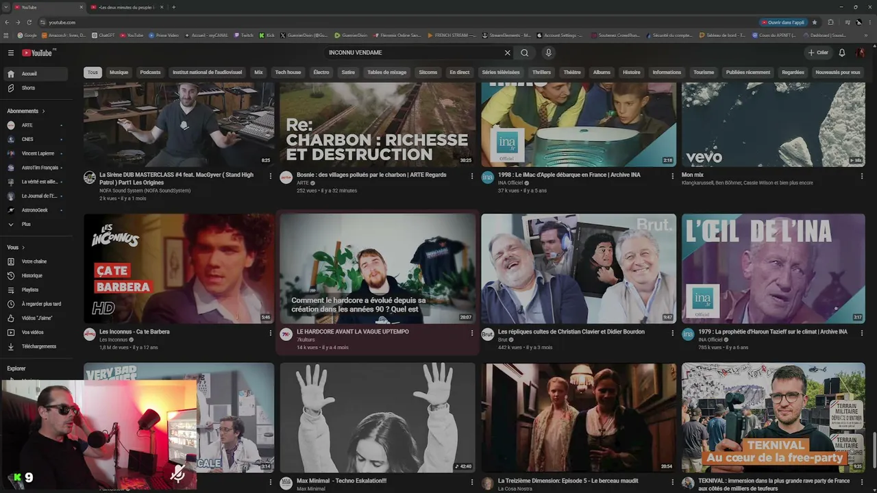Open the account avatar menu
This screenshot has width=877, height=493.
[861, 53]
